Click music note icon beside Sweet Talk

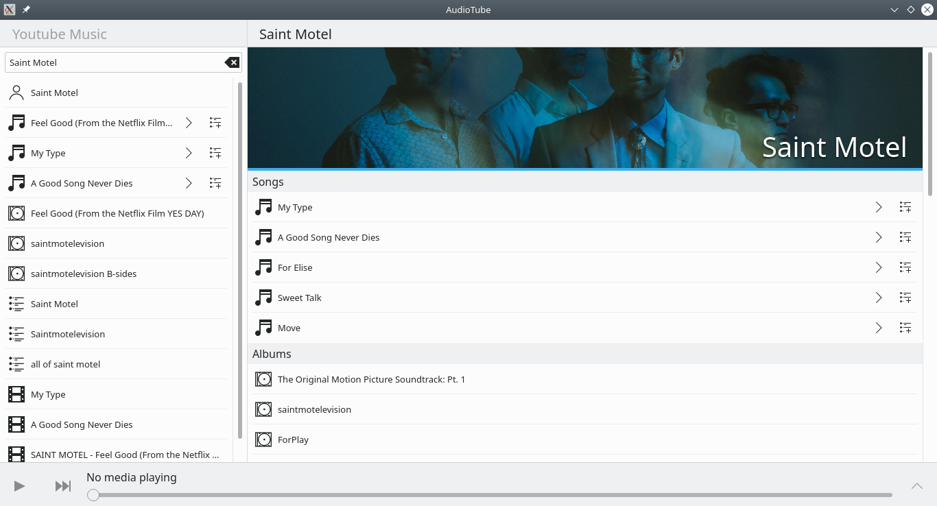263,298
